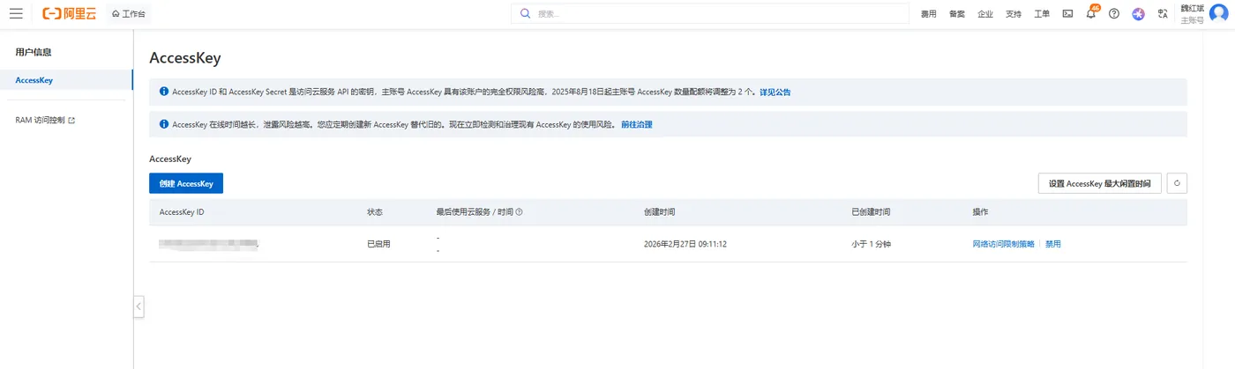The image size is (1235, 369).
Task: Open the user avatar menu
Action: pyautogui.click(x=1218, y=13)
